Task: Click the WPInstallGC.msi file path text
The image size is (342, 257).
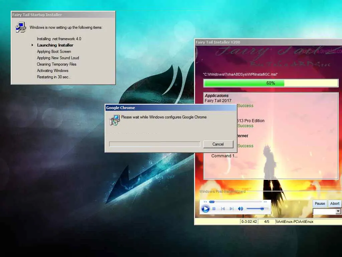Action: coord(240,74)
